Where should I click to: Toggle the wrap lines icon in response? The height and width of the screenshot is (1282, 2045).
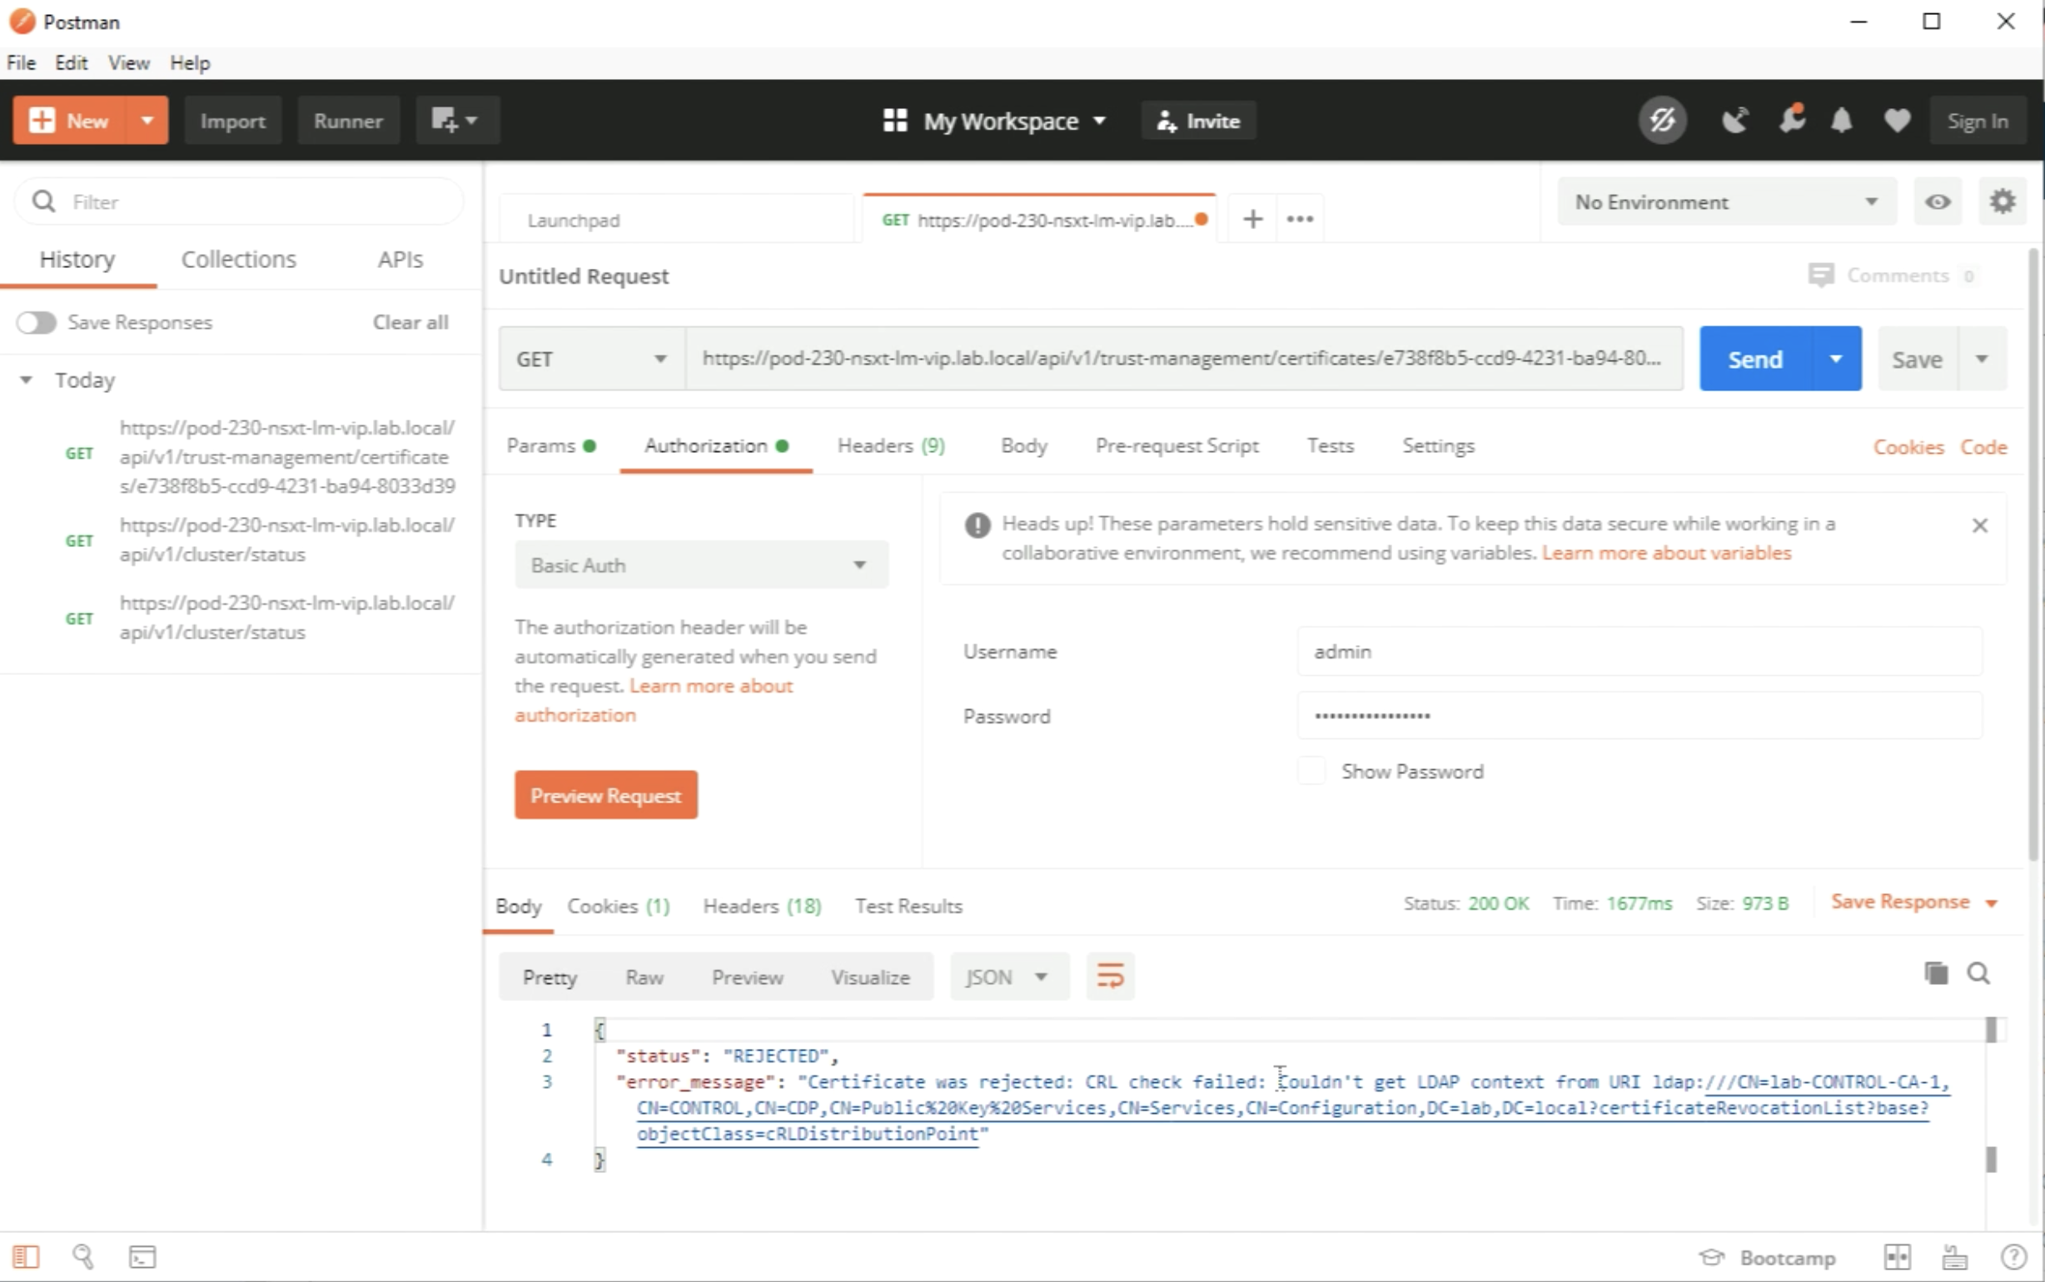[x=1110, y=976]
